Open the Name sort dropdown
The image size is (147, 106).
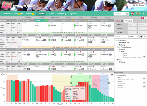pyautogui.click(x=133, y=36)
